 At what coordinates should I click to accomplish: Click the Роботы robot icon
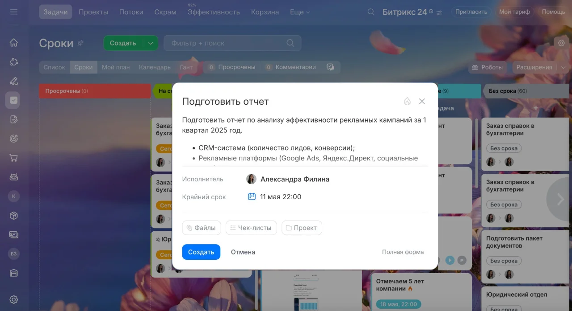pyautogui.click(x=475, y=67)
